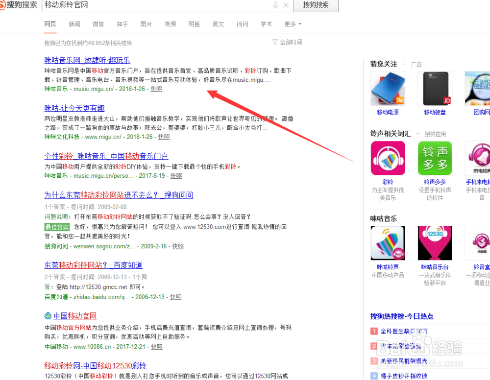Click the microphone voice search icon
This screenshot has width=490, height=380.
point(275,5)
